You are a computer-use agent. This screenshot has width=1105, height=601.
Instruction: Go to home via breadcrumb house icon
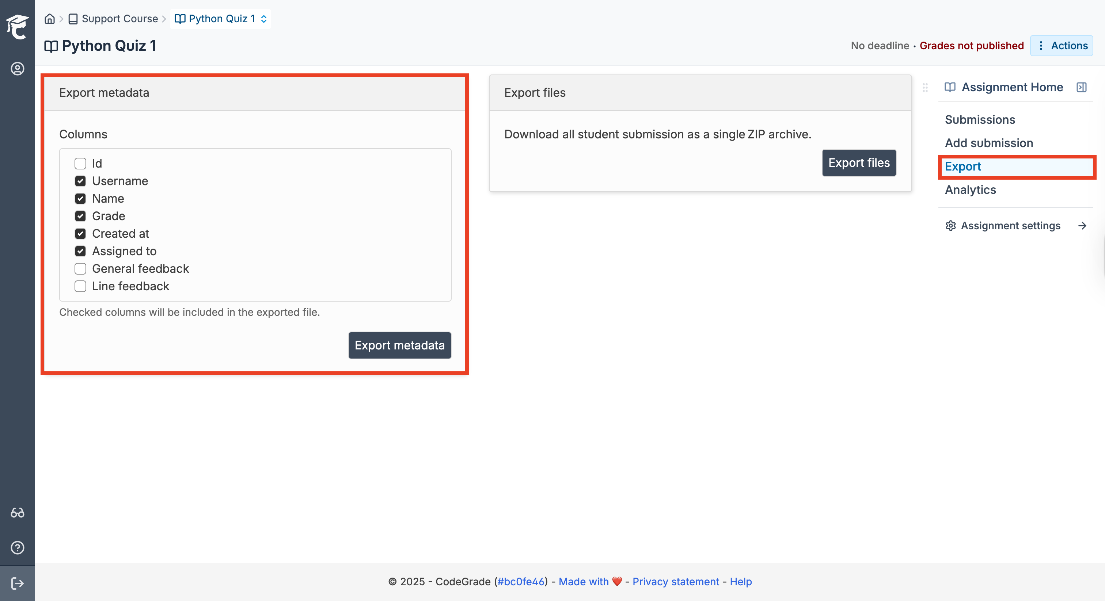tap(50, 19)
